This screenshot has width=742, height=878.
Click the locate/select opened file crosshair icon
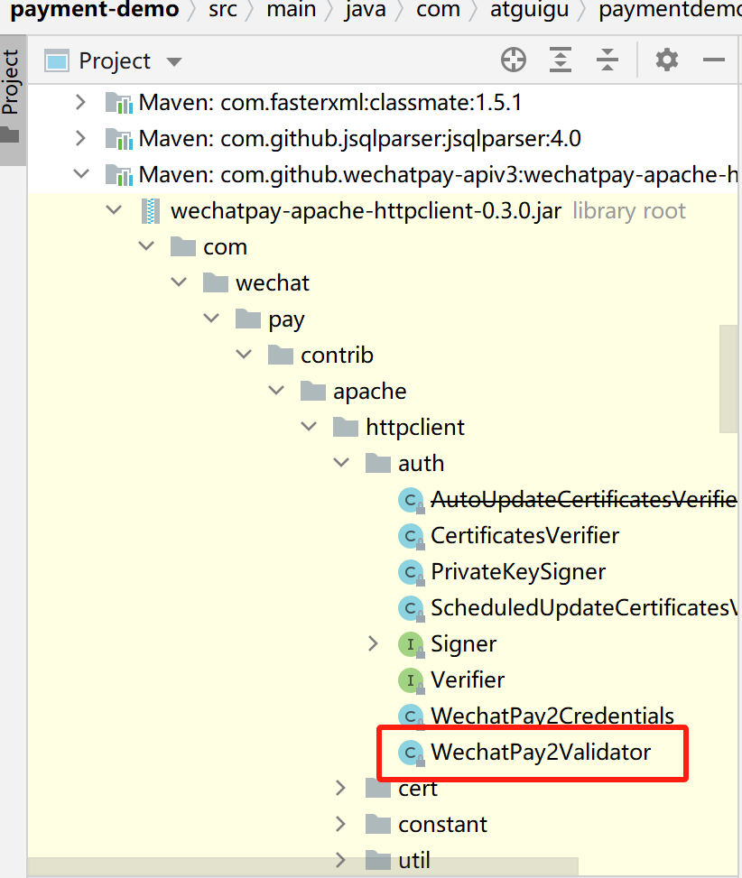click(514, 60)
